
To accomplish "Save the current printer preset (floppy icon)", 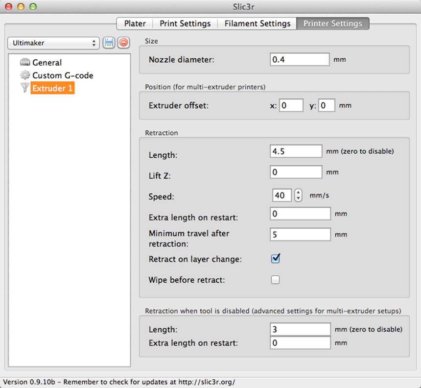I will tap(109, 43).
